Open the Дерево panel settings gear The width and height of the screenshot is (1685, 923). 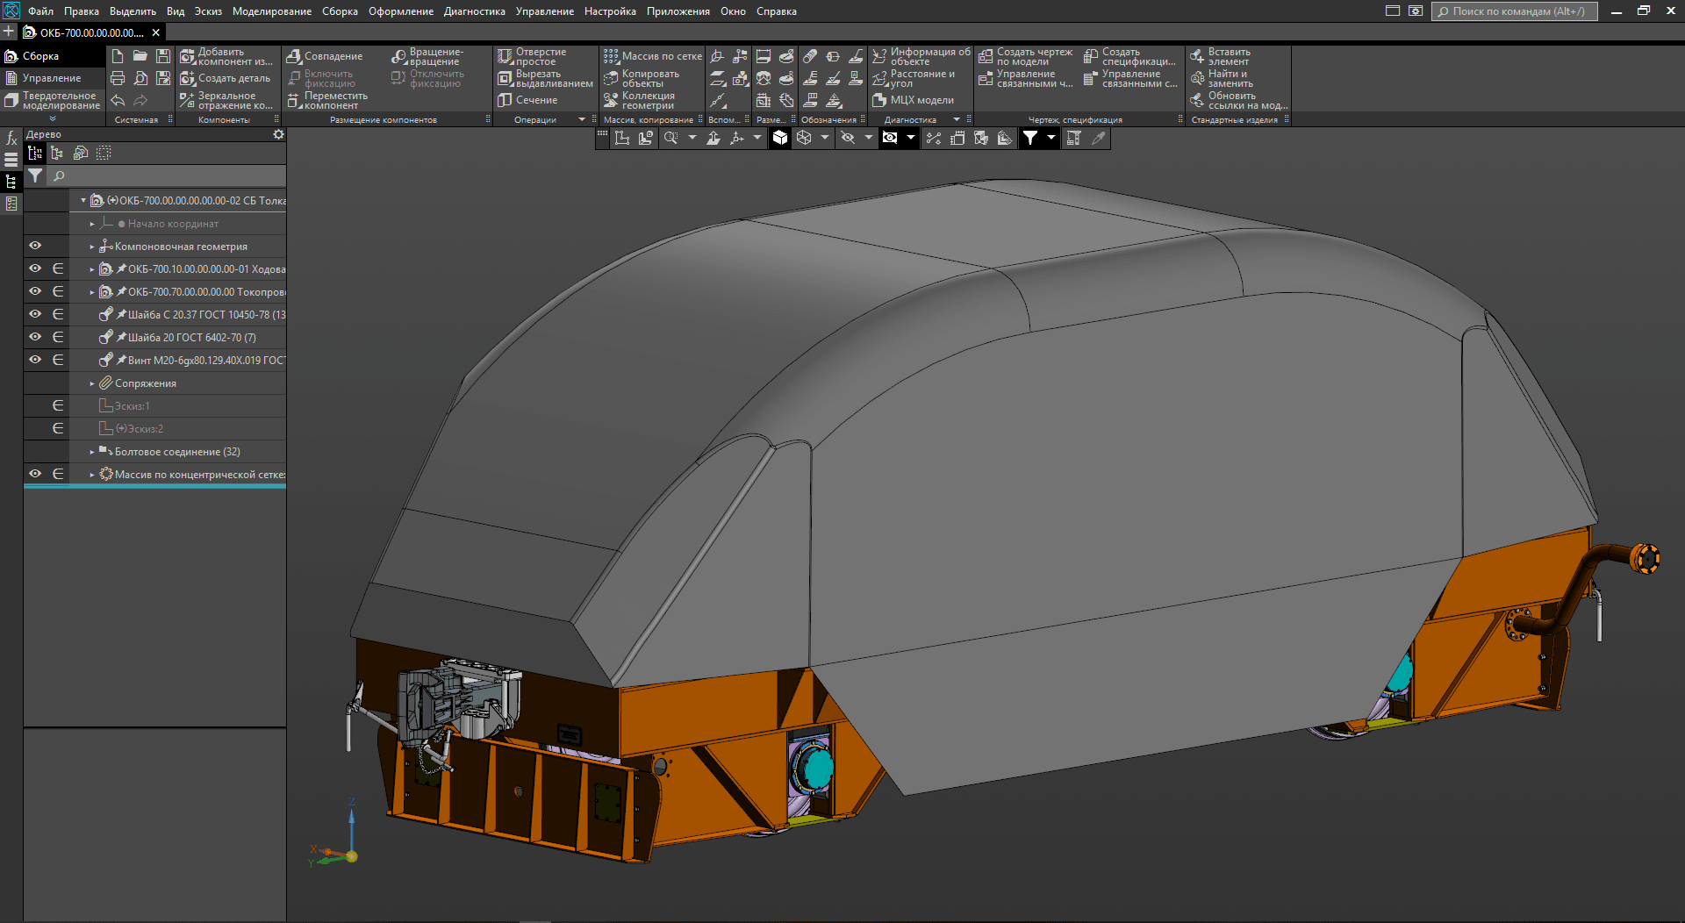(278, 134)
